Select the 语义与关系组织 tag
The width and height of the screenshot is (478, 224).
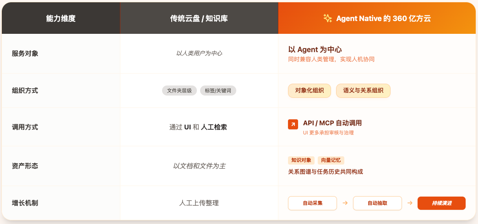click(363, 91)
